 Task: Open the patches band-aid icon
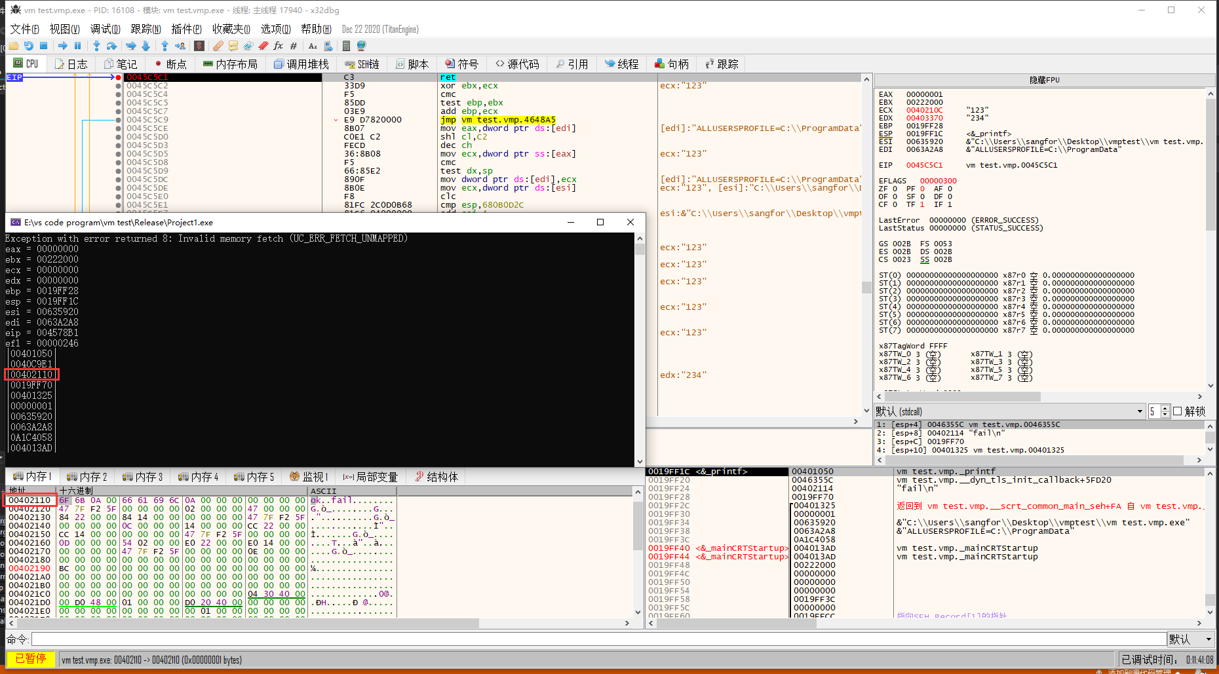point(218,46)
